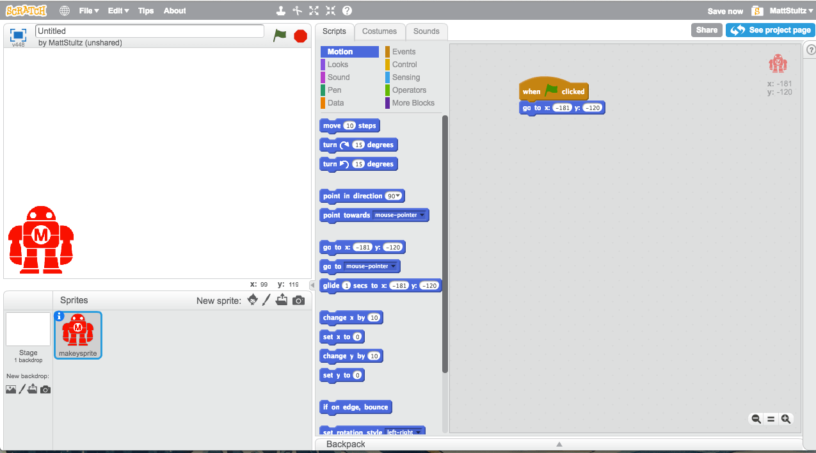The image size is (816, 453).
Task: Open makeysprite info button
Action: [60, 316]
